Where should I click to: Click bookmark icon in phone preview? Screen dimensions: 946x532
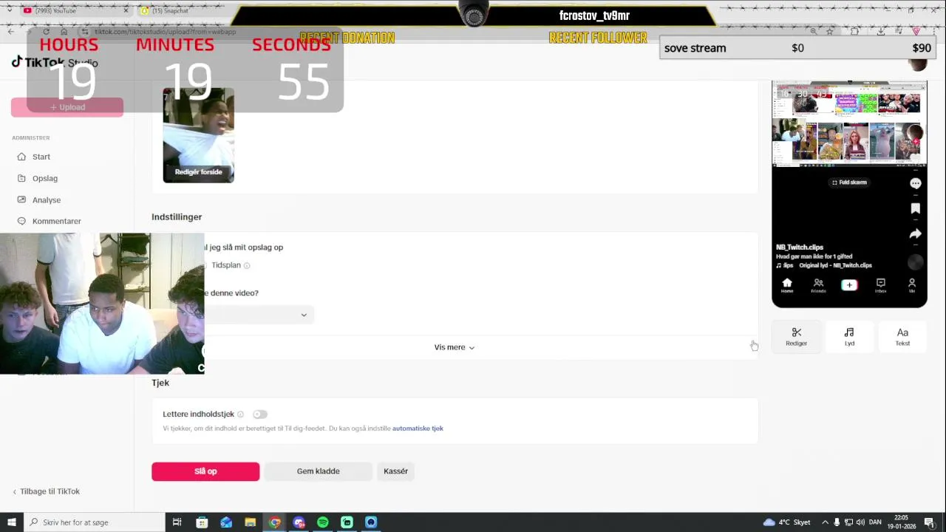coord(915,208)
